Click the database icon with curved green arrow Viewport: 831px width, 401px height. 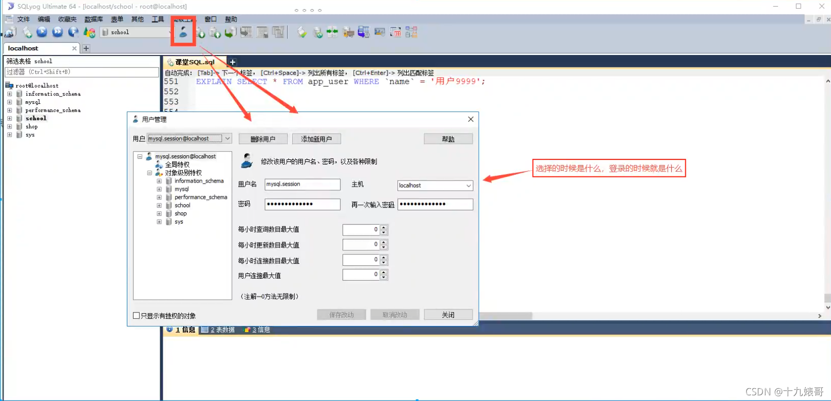231,32
